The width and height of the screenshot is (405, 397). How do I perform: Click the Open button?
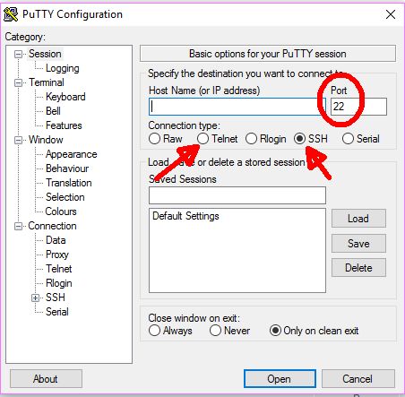[280, 379]
